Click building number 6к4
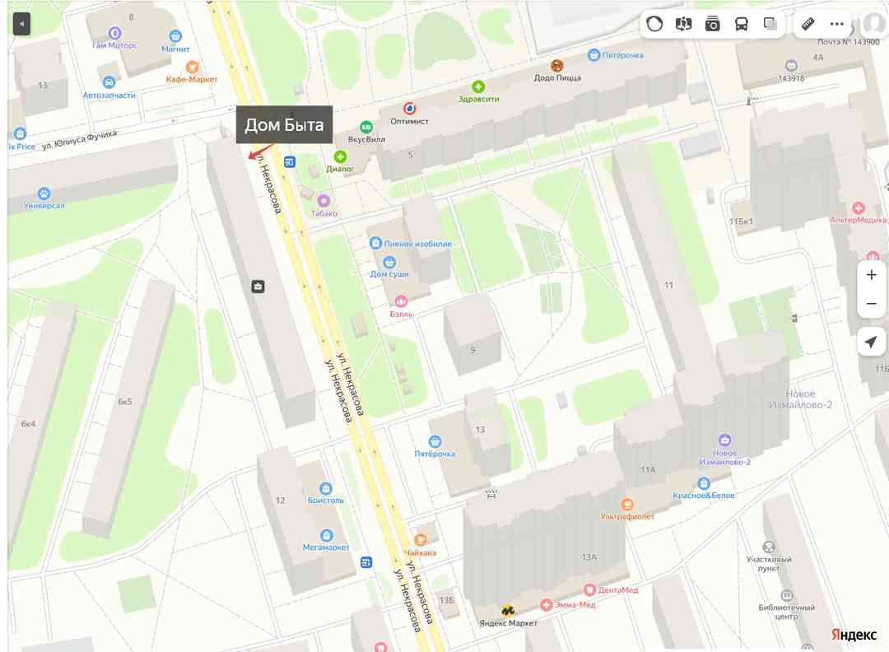The width and height of the screenshot is (889, 652). 28,424
